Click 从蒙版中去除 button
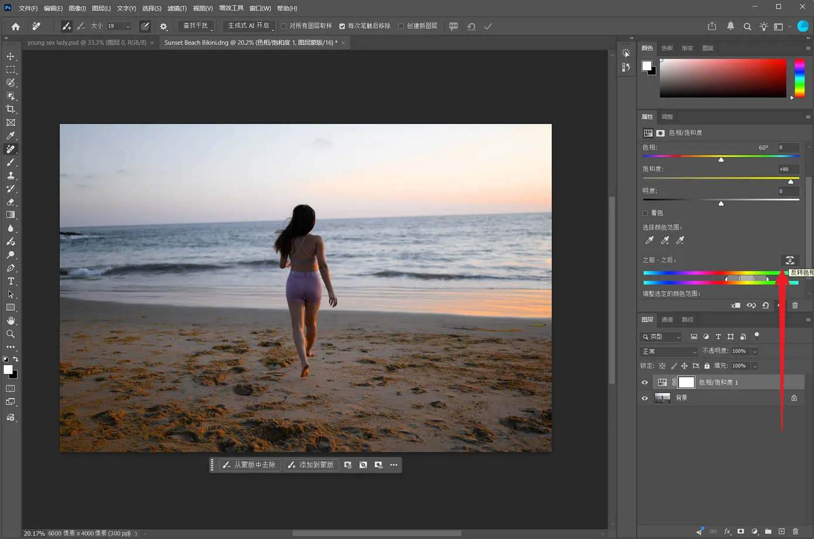This screenshot has height=539, width=814. pyautogui.click(x=249, y=465)
